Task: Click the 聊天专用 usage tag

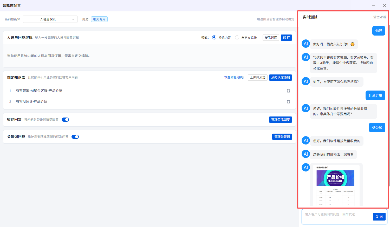Action: (x=99, y=19)
